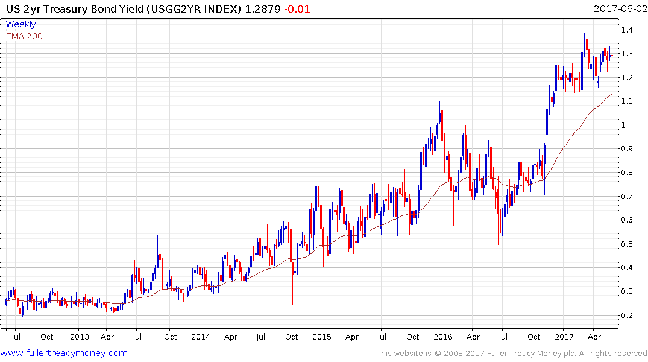Click the '0.9' y-axis label
This screenshot has height=362, width=648.
click(x=627, y=149)
